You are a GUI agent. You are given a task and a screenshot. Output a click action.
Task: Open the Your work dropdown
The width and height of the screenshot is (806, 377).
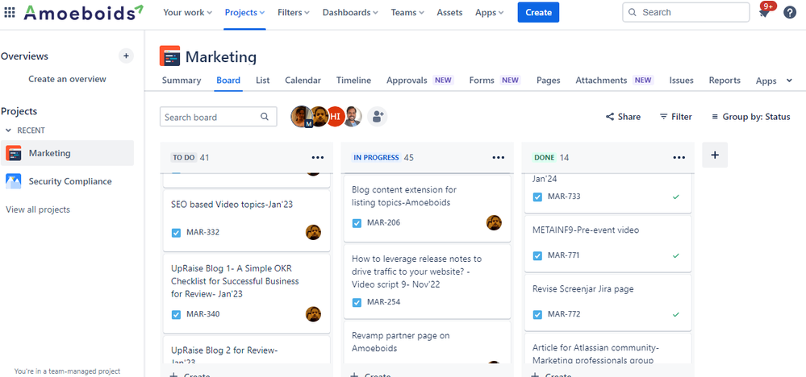tap(188, 12)
